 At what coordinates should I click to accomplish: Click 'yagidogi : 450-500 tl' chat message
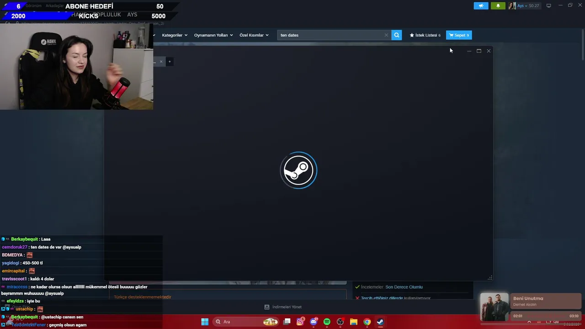coord(22,263)
